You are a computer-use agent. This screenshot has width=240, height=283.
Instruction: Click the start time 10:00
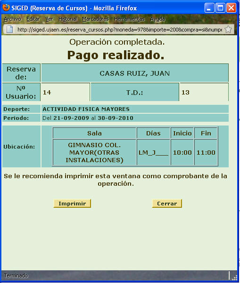click(x=182, y=153)
